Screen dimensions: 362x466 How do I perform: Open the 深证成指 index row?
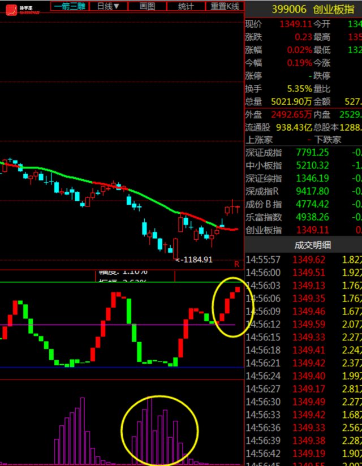click(303, 153)
